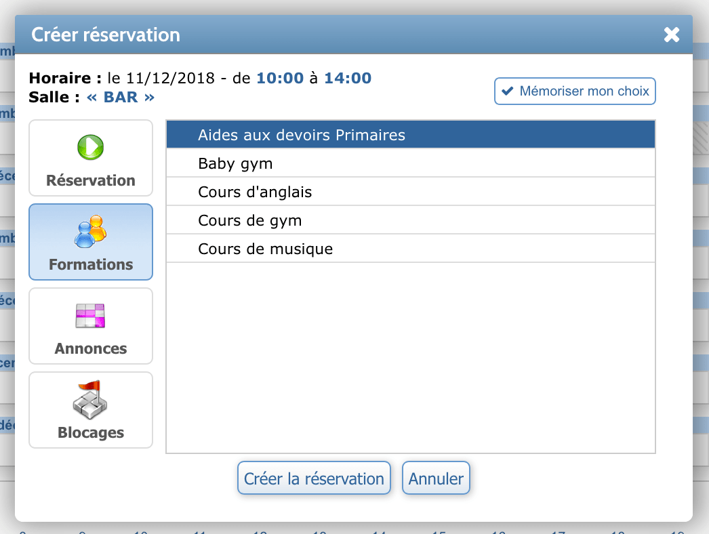Click the Annuler button
709x534 pixels.
coord(436,478)
